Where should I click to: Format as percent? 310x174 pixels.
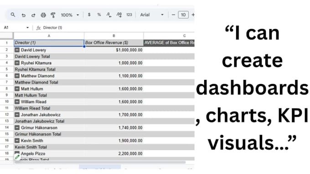click(99, 15)
